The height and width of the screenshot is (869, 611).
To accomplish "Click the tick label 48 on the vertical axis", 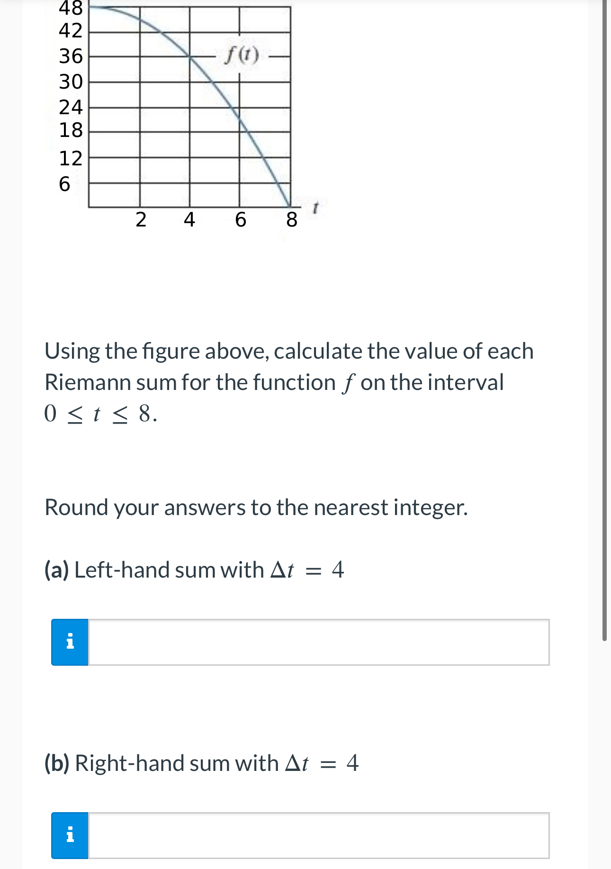I will [72, 9].
